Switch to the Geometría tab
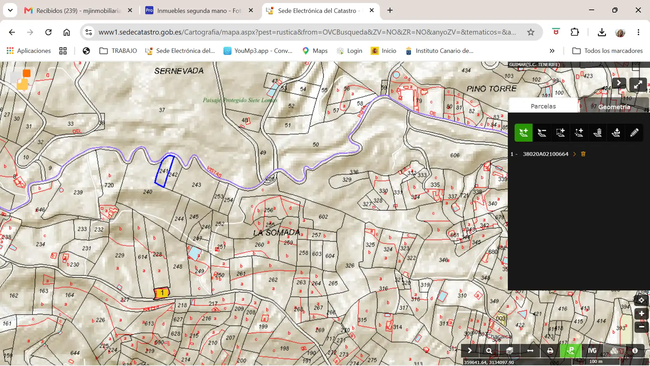 (x=614, y=107)
